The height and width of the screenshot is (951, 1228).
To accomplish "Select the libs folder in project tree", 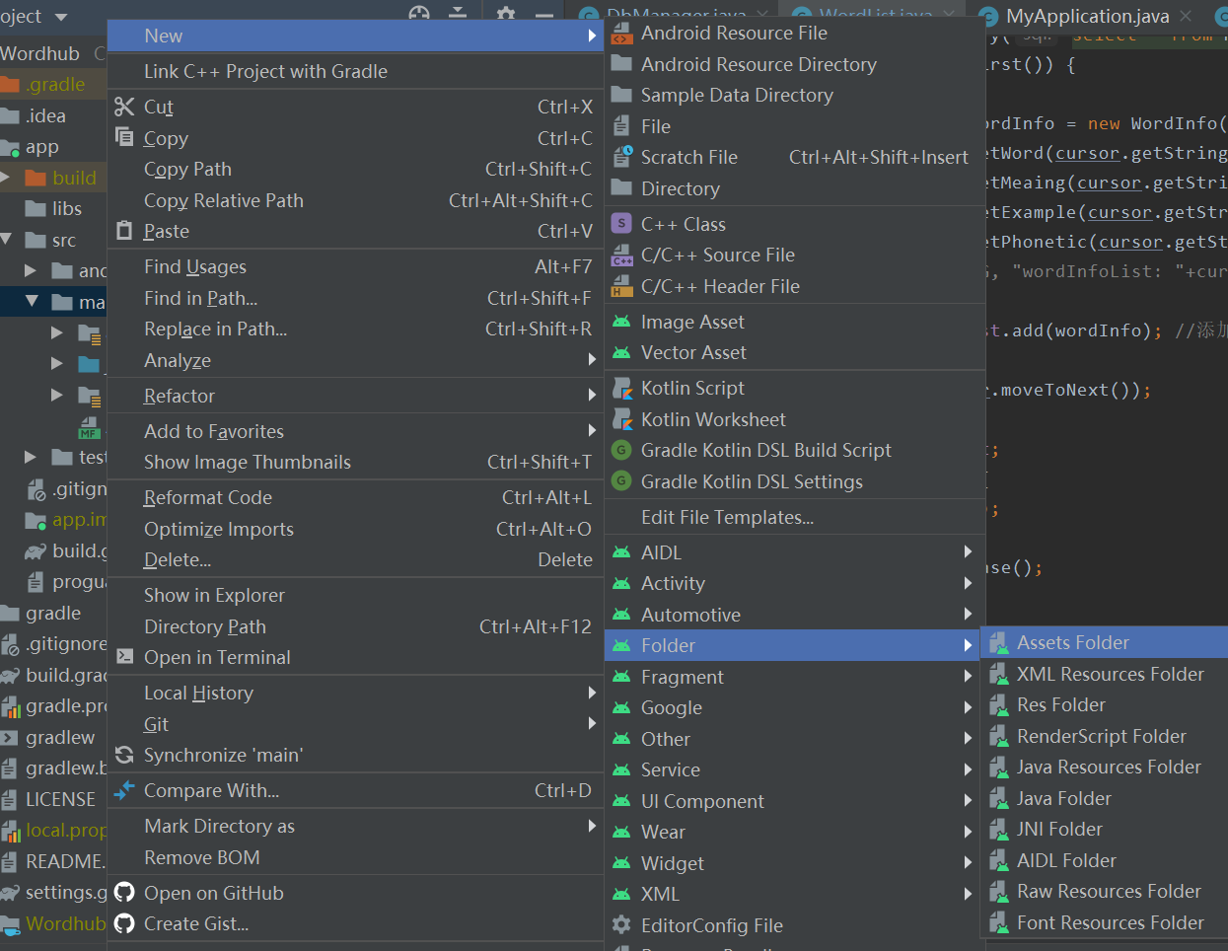I will (53, 208).
